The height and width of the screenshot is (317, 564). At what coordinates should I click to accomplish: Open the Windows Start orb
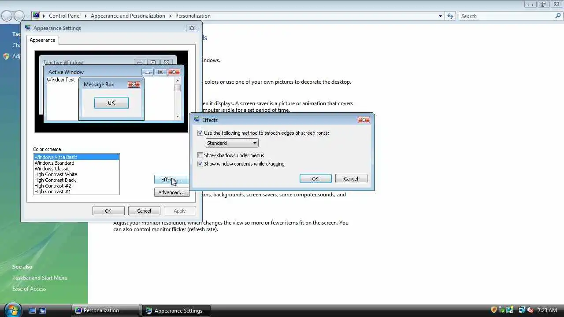[x=12, y=310]
